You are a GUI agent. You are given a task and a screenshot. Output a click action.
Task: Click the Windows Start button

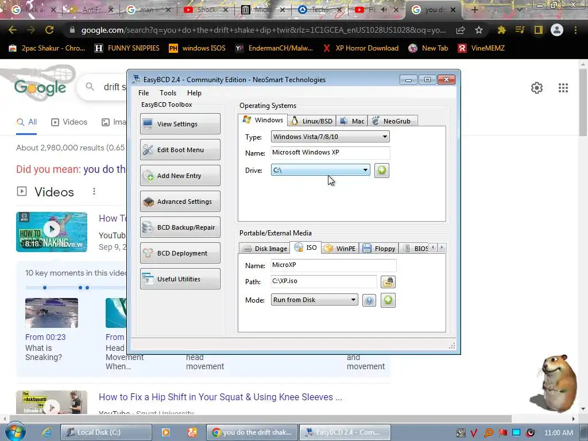pos(16,432)
